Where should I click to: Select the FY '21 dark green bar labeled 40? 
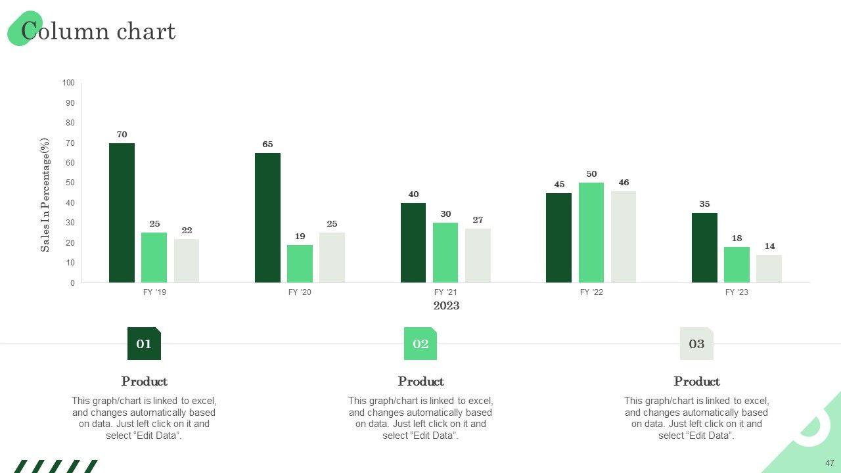(413, 242)
